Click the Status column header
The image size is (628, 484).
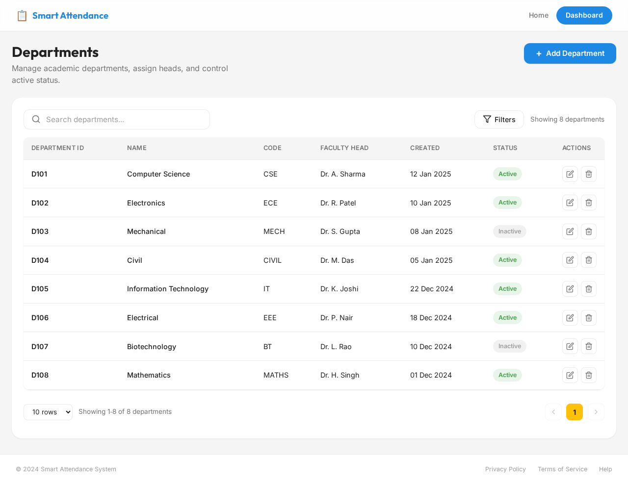(x=505, y=148)
